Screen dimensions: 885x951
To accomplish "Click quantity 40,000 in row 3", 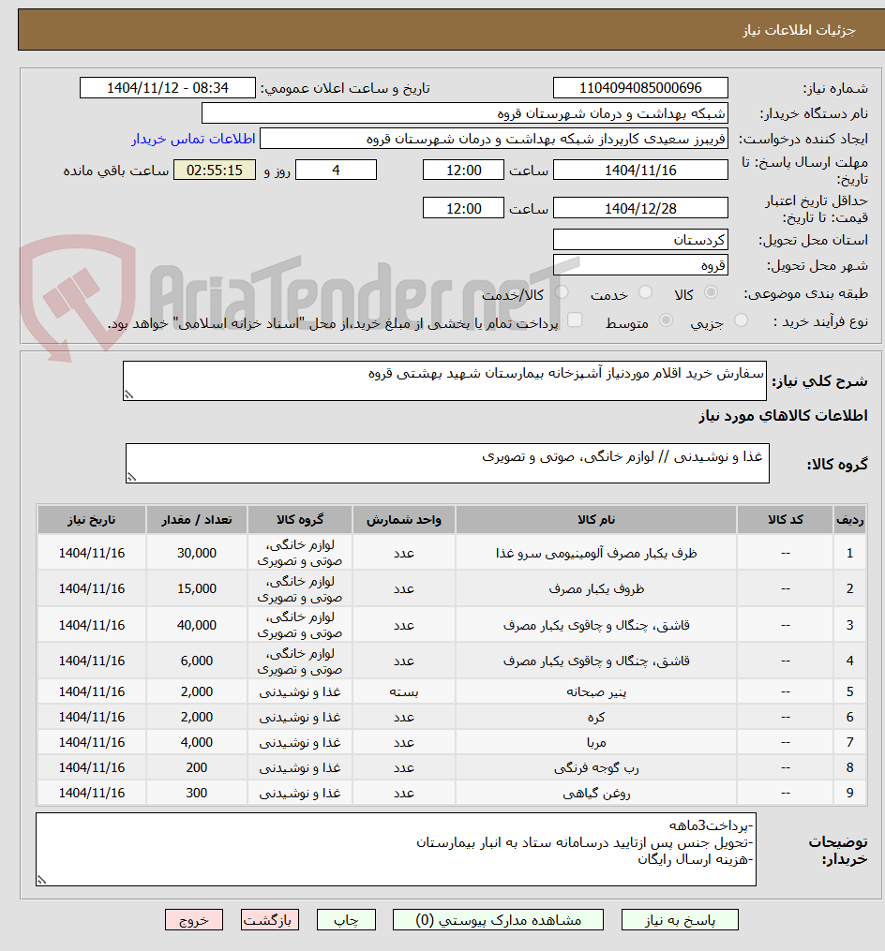I will coord(197,625).
